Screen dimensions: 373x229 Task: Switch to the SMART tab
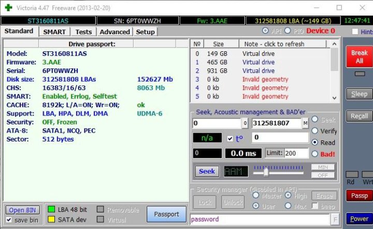click(54, 32)
